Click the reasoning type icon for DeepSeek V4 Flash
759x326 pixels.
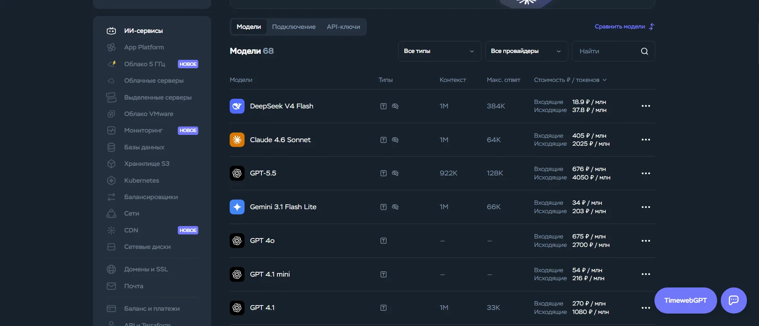(395, 106)
